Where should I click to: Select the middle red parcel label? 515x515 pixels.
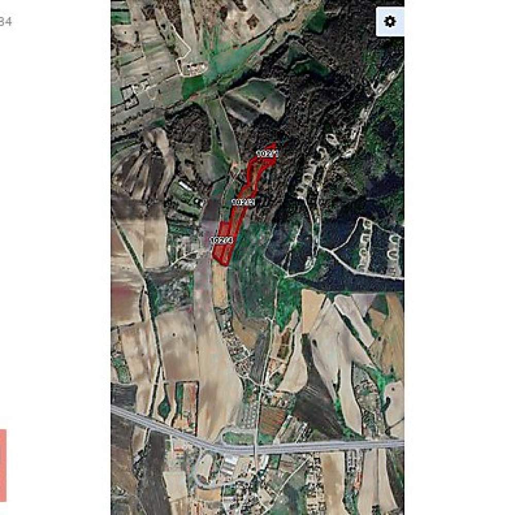pyautogui.click(x=244, y=202)
